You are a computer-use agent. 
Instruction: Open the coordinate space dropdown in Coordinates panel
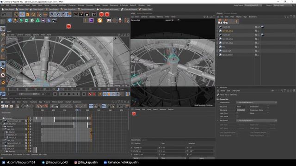click(x=145, y=158)
